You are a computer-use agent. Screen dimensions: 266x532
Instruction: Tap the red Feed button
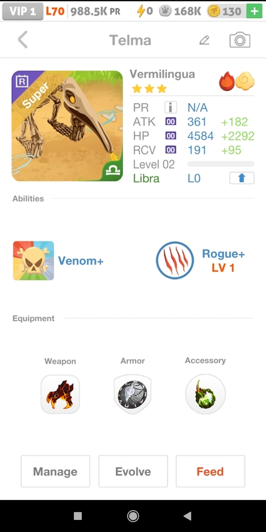(x=210, y=471)
